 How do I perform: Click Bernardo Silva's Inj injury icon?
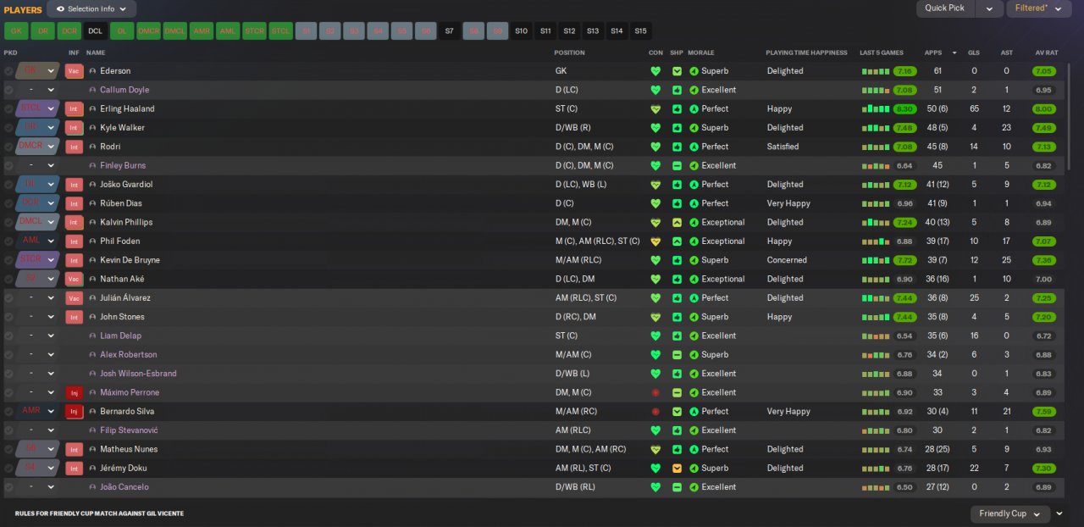(x=75, y=412)
